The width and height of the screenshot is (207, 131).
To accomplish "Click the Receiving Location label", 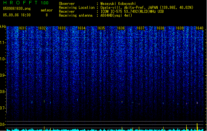I will pos(77,8).
